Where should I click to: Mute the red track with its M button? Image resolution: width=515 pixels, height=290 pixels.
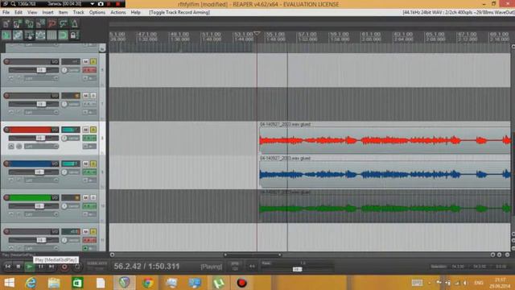click(x=86, y=130)
